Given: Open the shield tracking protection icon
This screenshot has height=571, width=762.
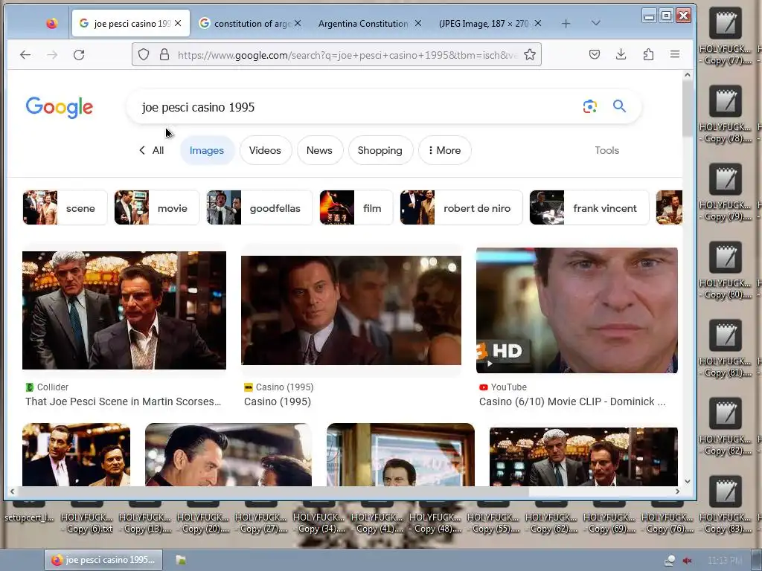Looking at the screenshot, I should 144,54.
